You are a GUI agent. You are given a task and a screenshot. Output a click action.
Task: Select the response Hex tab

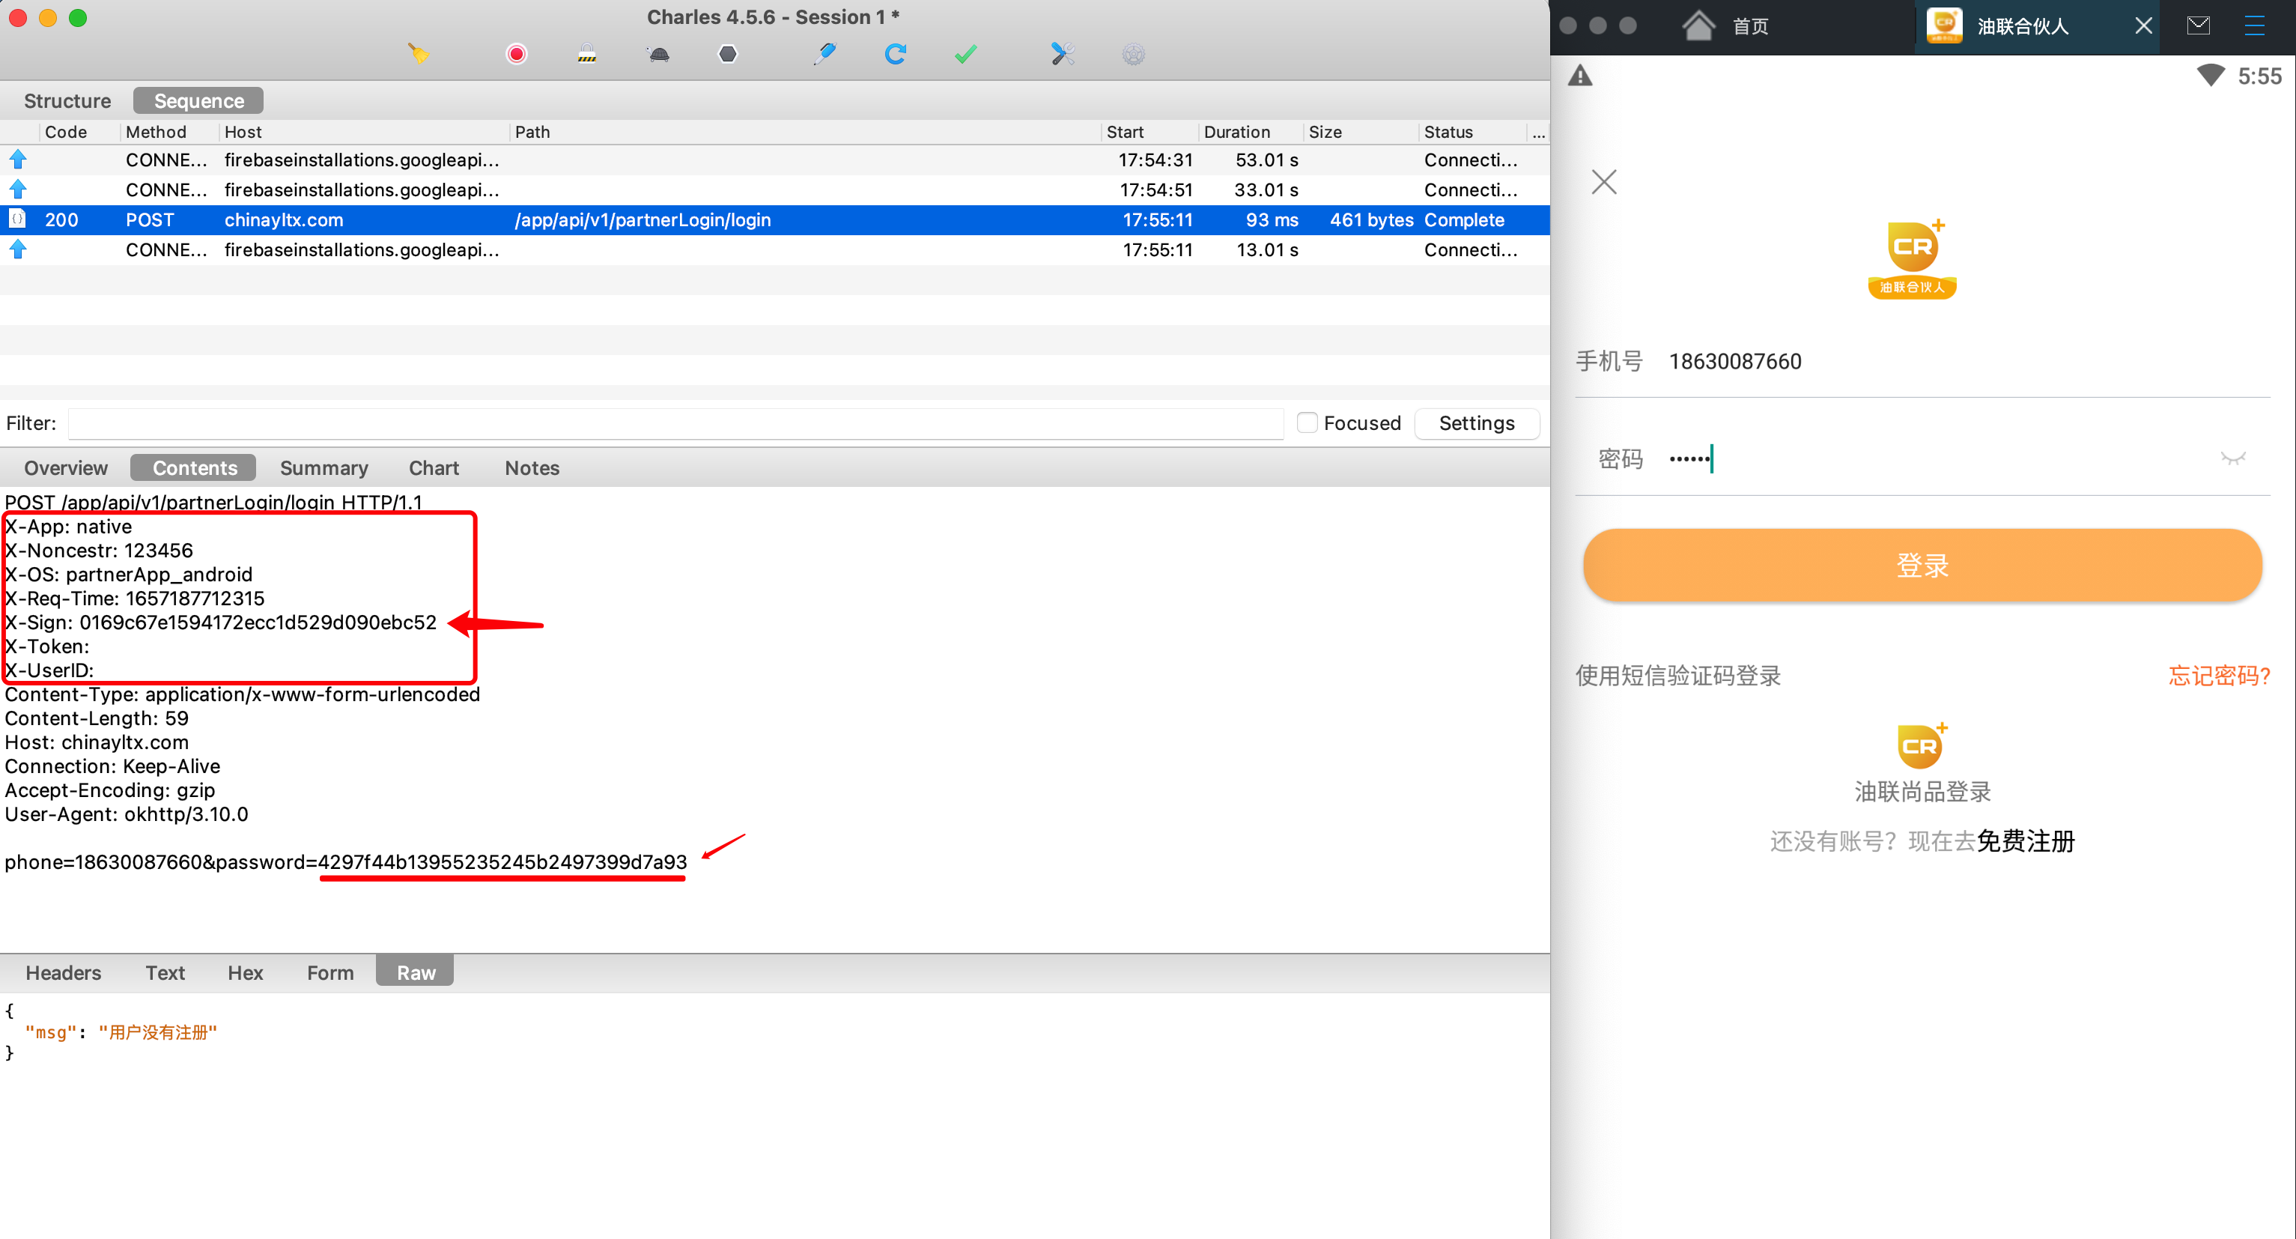[245, 972]
